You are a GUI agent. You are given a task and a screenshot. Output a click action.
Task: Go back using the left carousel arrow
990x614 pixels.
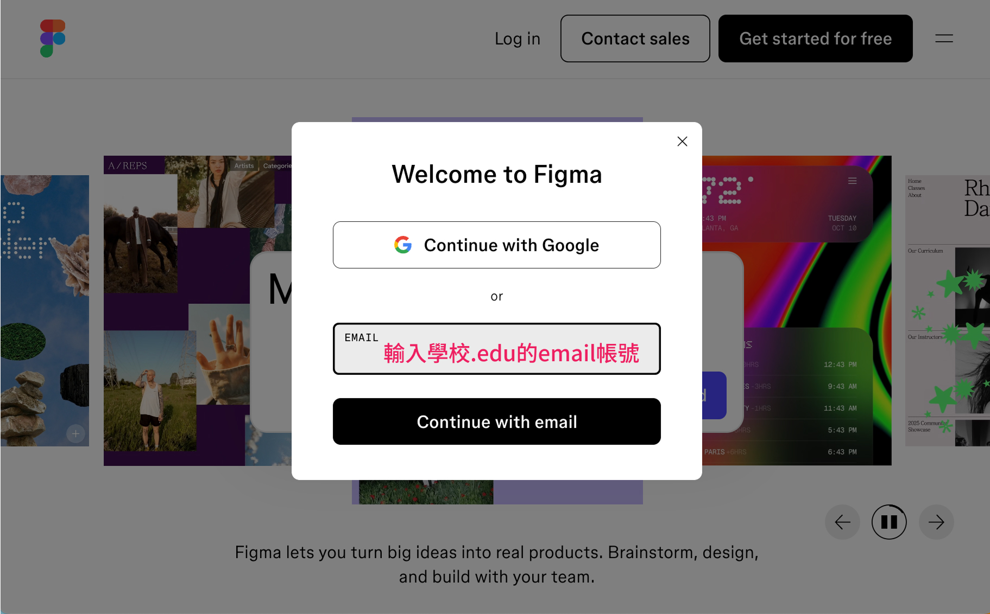[x=842, y=522]
